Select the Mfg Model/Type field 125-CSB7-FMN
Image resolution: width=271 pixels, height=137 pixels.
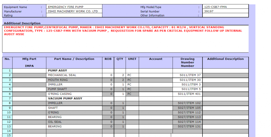pos(225,7)
